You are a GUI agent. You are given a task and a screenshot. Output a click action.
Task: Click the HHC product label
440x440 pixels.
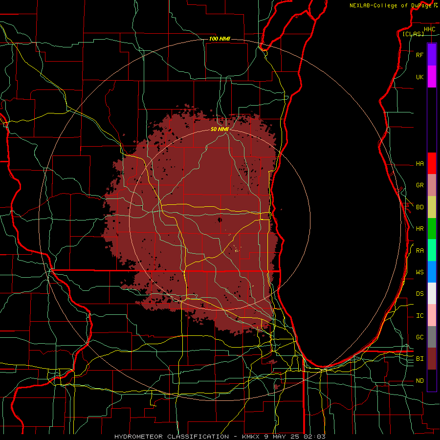coord(430,29)
